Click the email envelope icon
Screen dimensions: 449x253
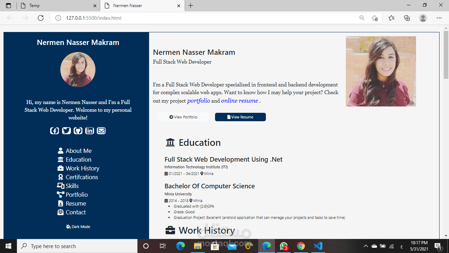tap(101, 130)
